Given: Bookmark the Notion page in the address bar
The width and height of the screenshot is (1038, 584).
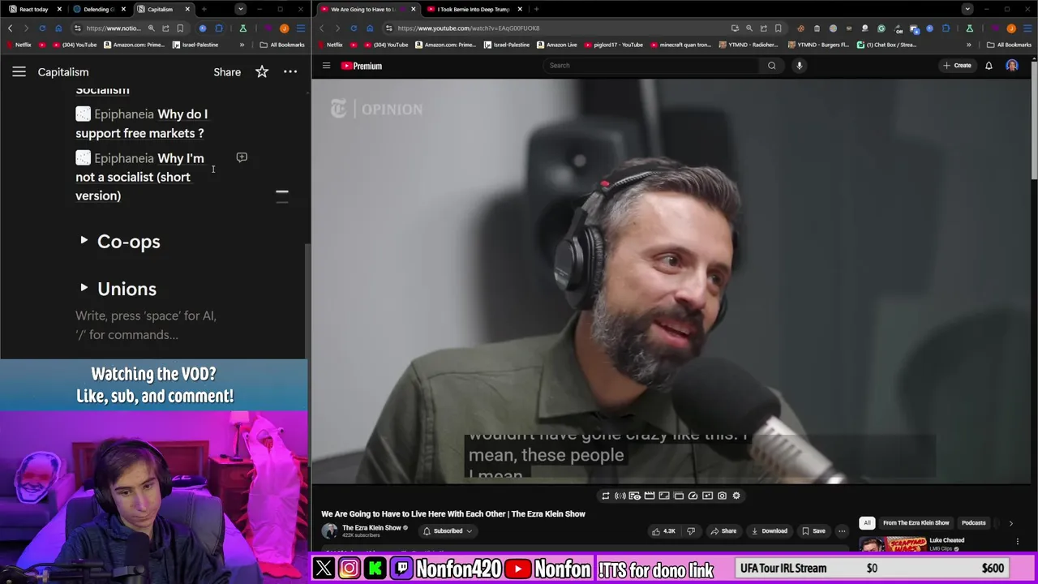Looking at the screenshot, I should [x=180, y=28].
